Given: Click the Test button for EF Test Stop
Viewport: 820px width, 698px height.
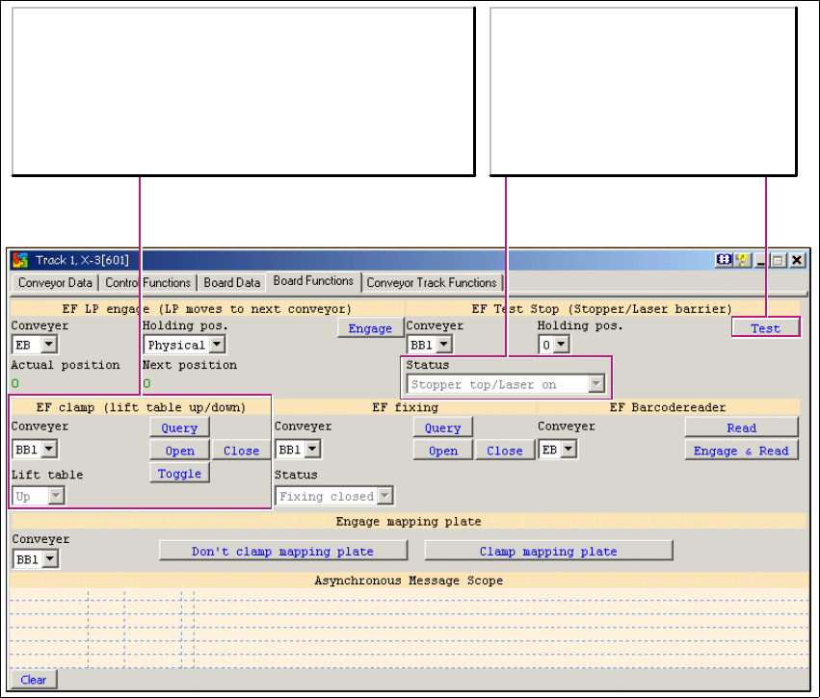Looking at the screenshot, I should (765, 328).
